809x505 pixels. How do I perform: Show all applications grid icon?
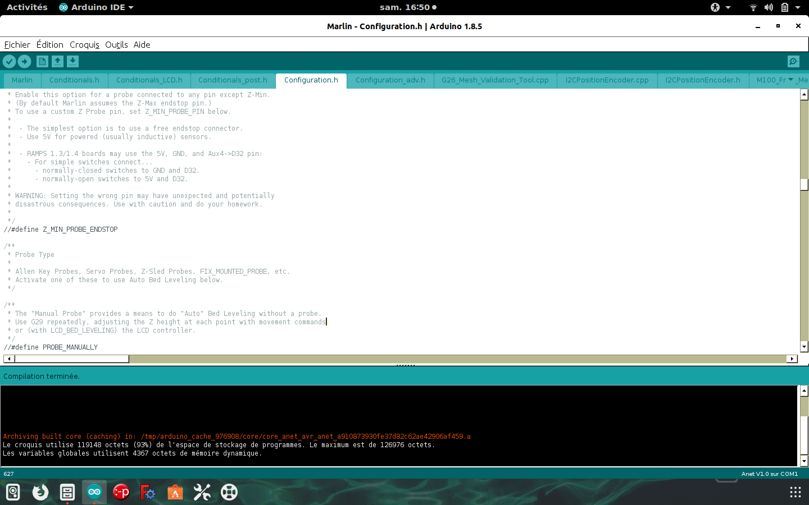coord(796,493)
